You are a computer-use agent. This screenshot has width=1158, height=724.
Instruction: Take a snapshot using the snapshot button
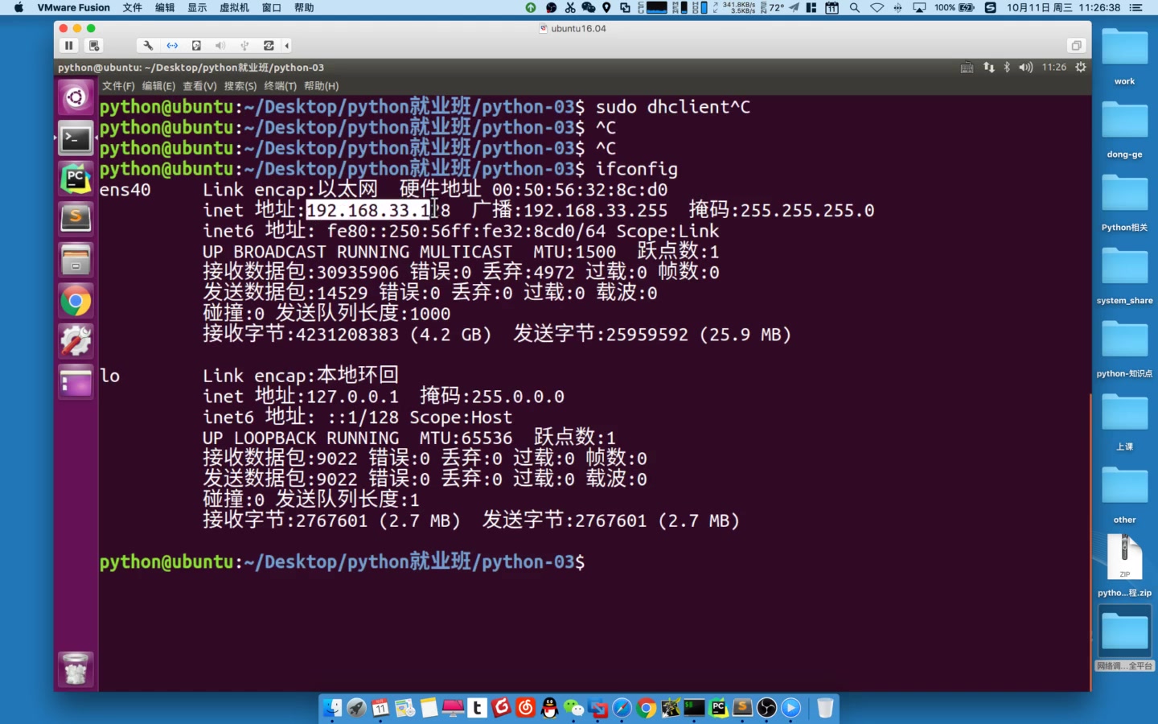(94, 45)
